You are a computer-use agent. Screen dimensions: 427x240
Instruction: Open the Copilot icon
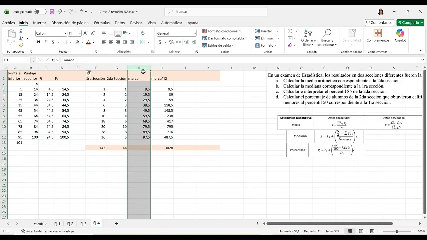point(400,36)
